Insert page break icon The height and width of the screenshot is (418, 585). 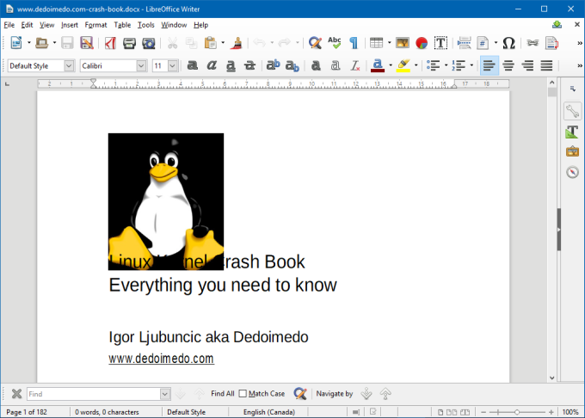(x=464, y=43)
